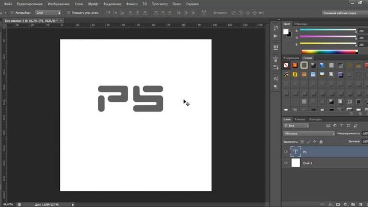Click the fx add layer style icon

(x=330, y=205)
